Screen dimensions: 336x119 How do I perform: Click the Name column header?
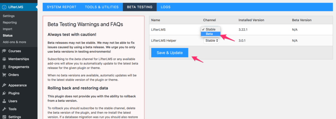pyautogui.click(x=156, y=20)
